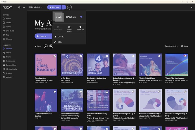Click the Roon logo
The height and width of the screenshot is (130, 195).
[7, 7]
